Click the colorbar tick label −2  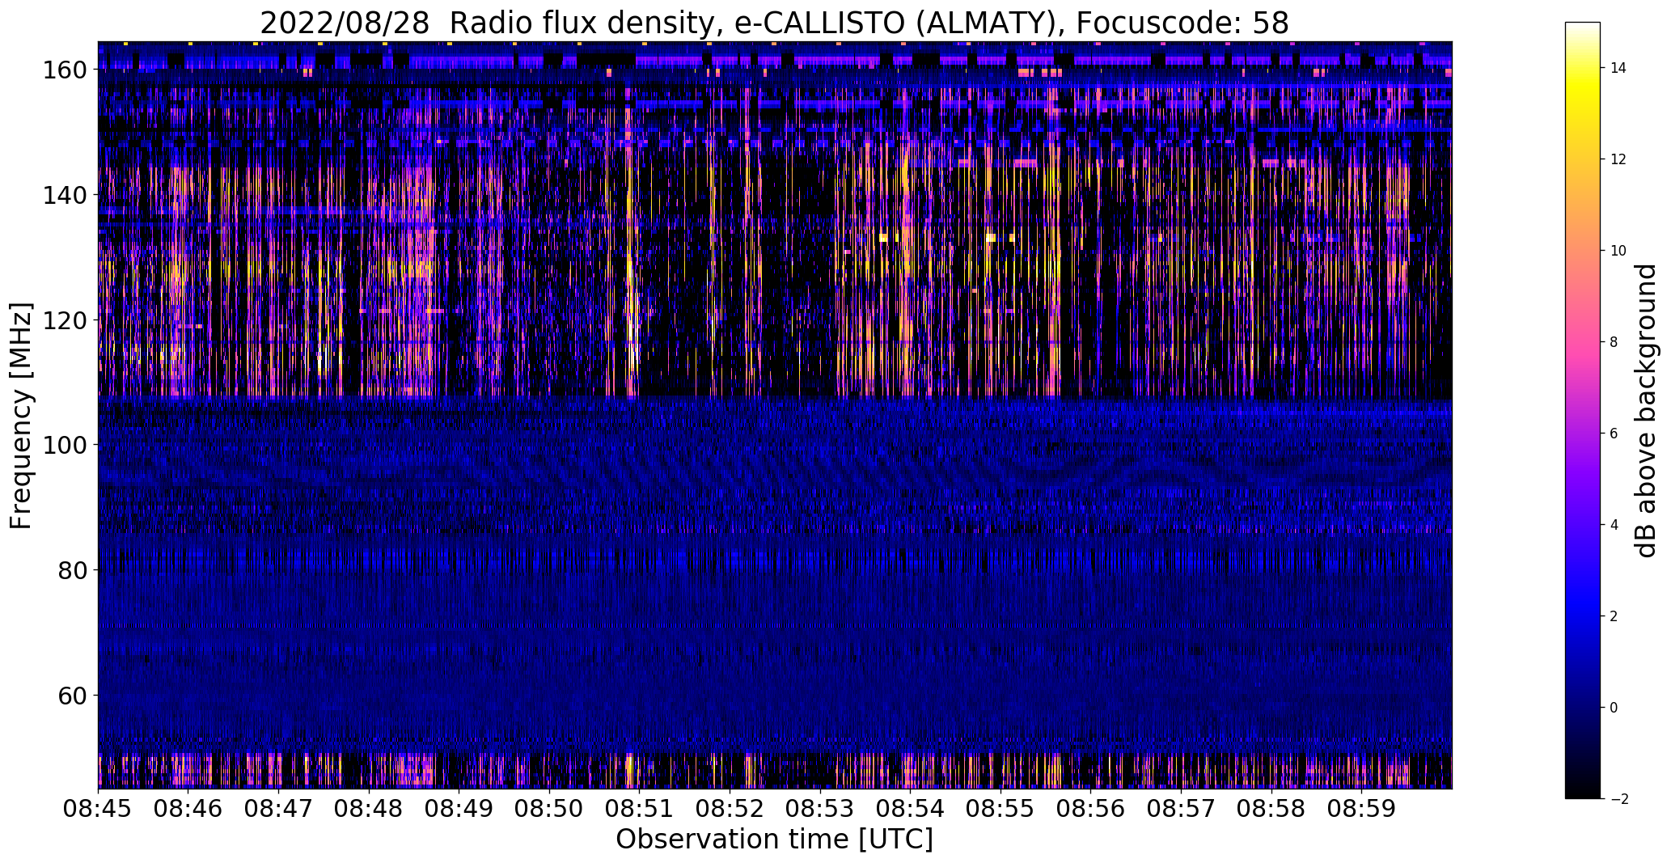[1618, 799]
